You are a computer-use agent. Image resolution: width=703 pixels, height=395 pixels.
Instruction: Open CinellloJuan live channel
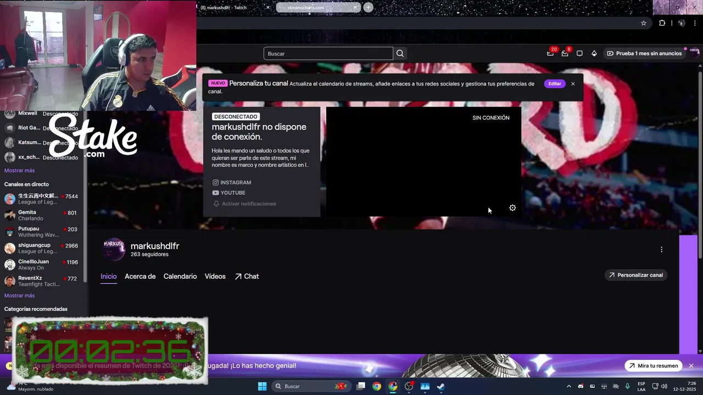[x=41, y=264]
